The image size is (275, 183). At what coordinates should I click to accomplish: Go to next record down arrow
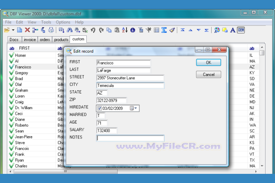point(199,30)
